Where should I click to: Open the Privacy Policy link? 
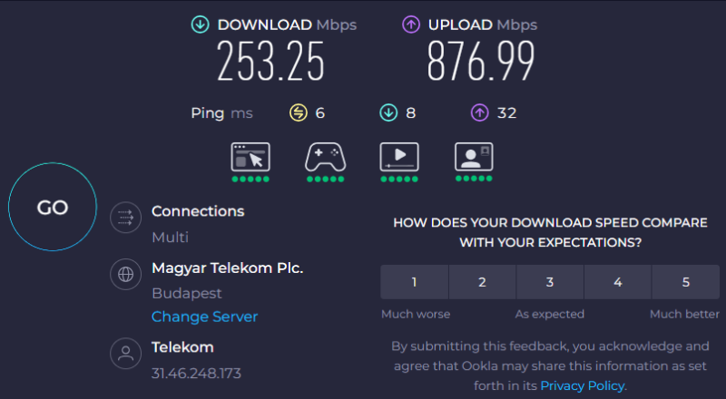pos(583,385)
